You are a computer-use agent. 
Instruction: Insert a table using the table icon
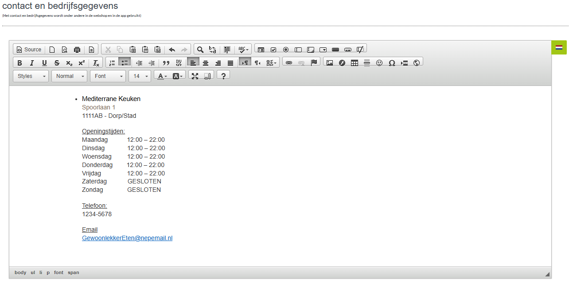(x=355, y=63)
